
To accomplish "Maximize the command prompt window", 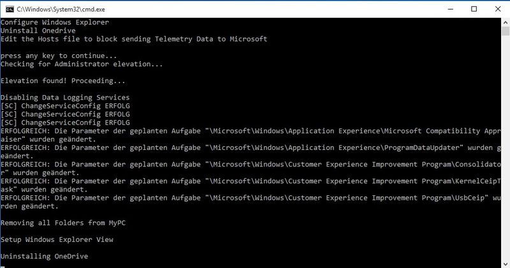I will click(474, 9).
